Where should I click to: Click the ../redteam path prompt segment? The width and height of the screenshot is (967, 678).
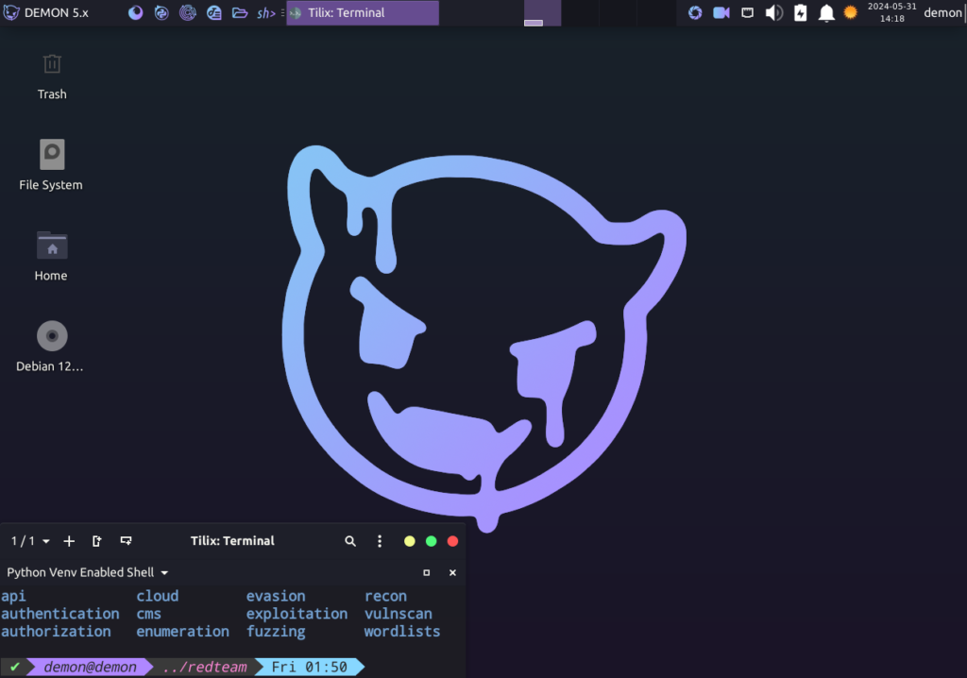coord(205,667)
